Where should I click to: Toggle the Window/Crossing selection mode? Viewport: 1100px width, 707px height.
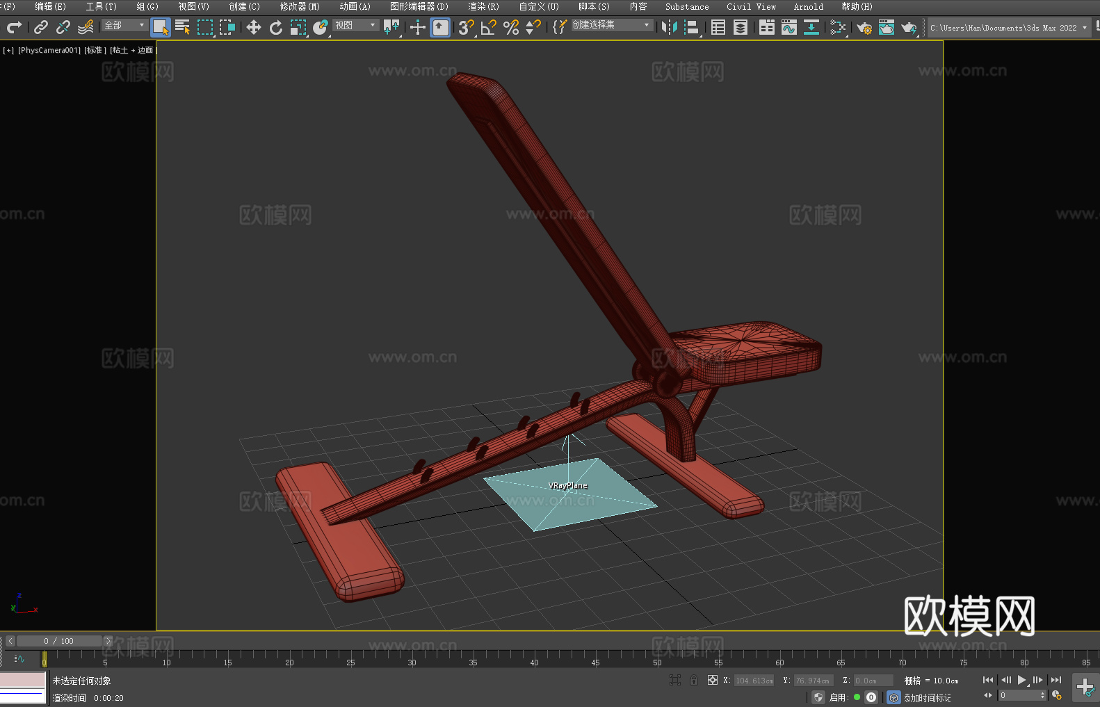(227, 27)
